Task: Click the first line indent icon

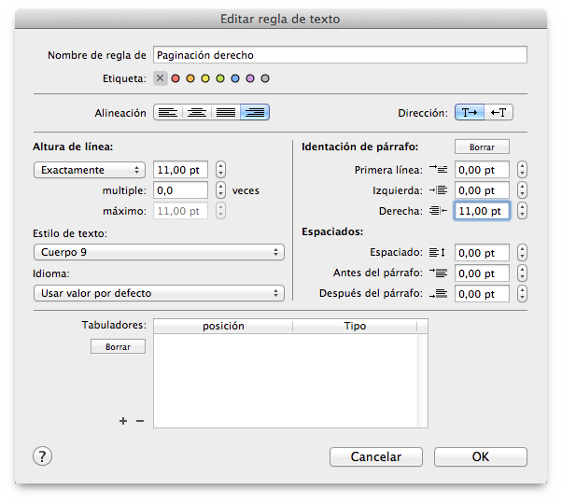Action: point(439,169)
